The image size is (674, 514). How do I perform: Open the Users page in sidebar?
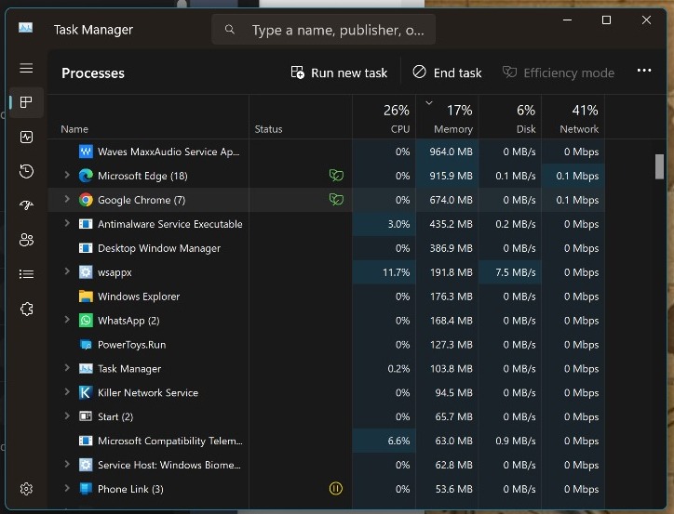click(26, 240)
